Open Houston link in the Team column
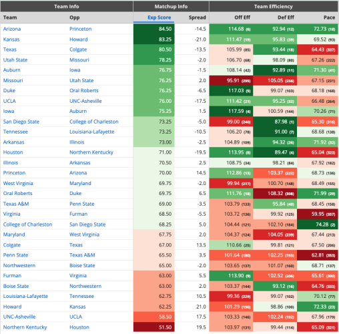Image resolution: width=339 pixels, height=334 pixels. point(13,152)
